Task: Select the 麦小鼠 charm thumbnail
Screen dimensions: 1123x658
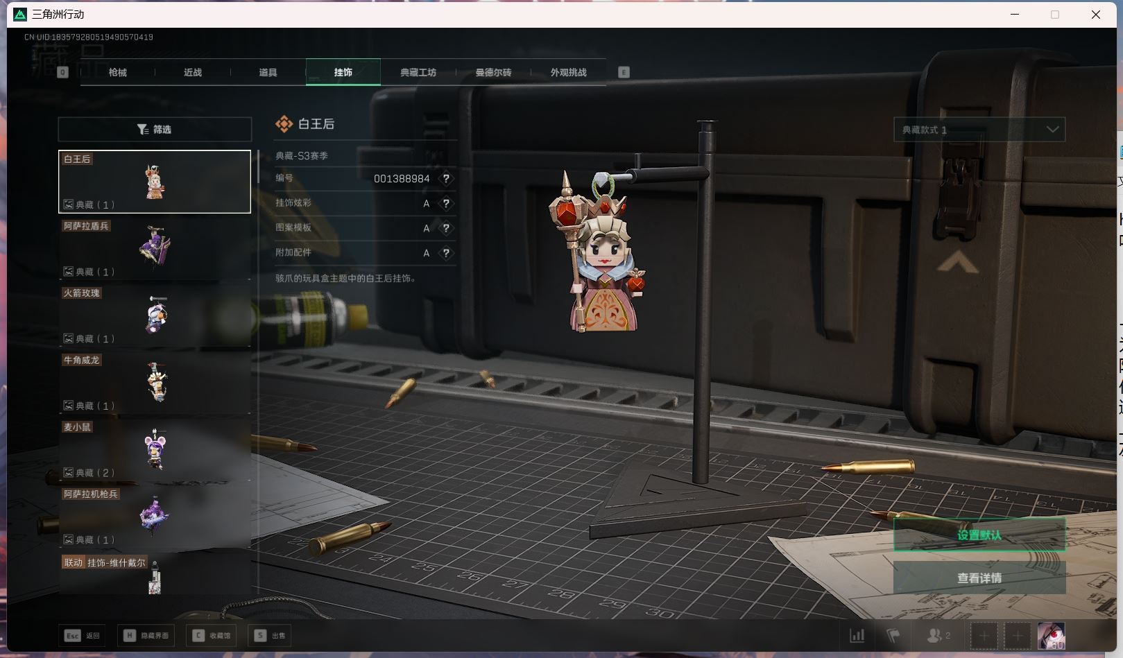Action: 155,449
